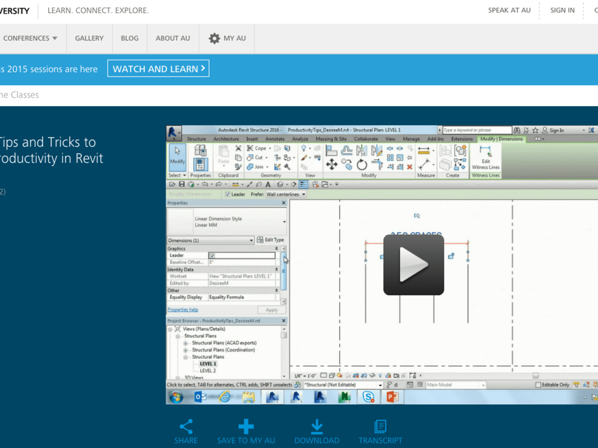Collapse the Views (Plans/Details) tree node
Viewport: 598px width, 448px height.
[170, 329]
